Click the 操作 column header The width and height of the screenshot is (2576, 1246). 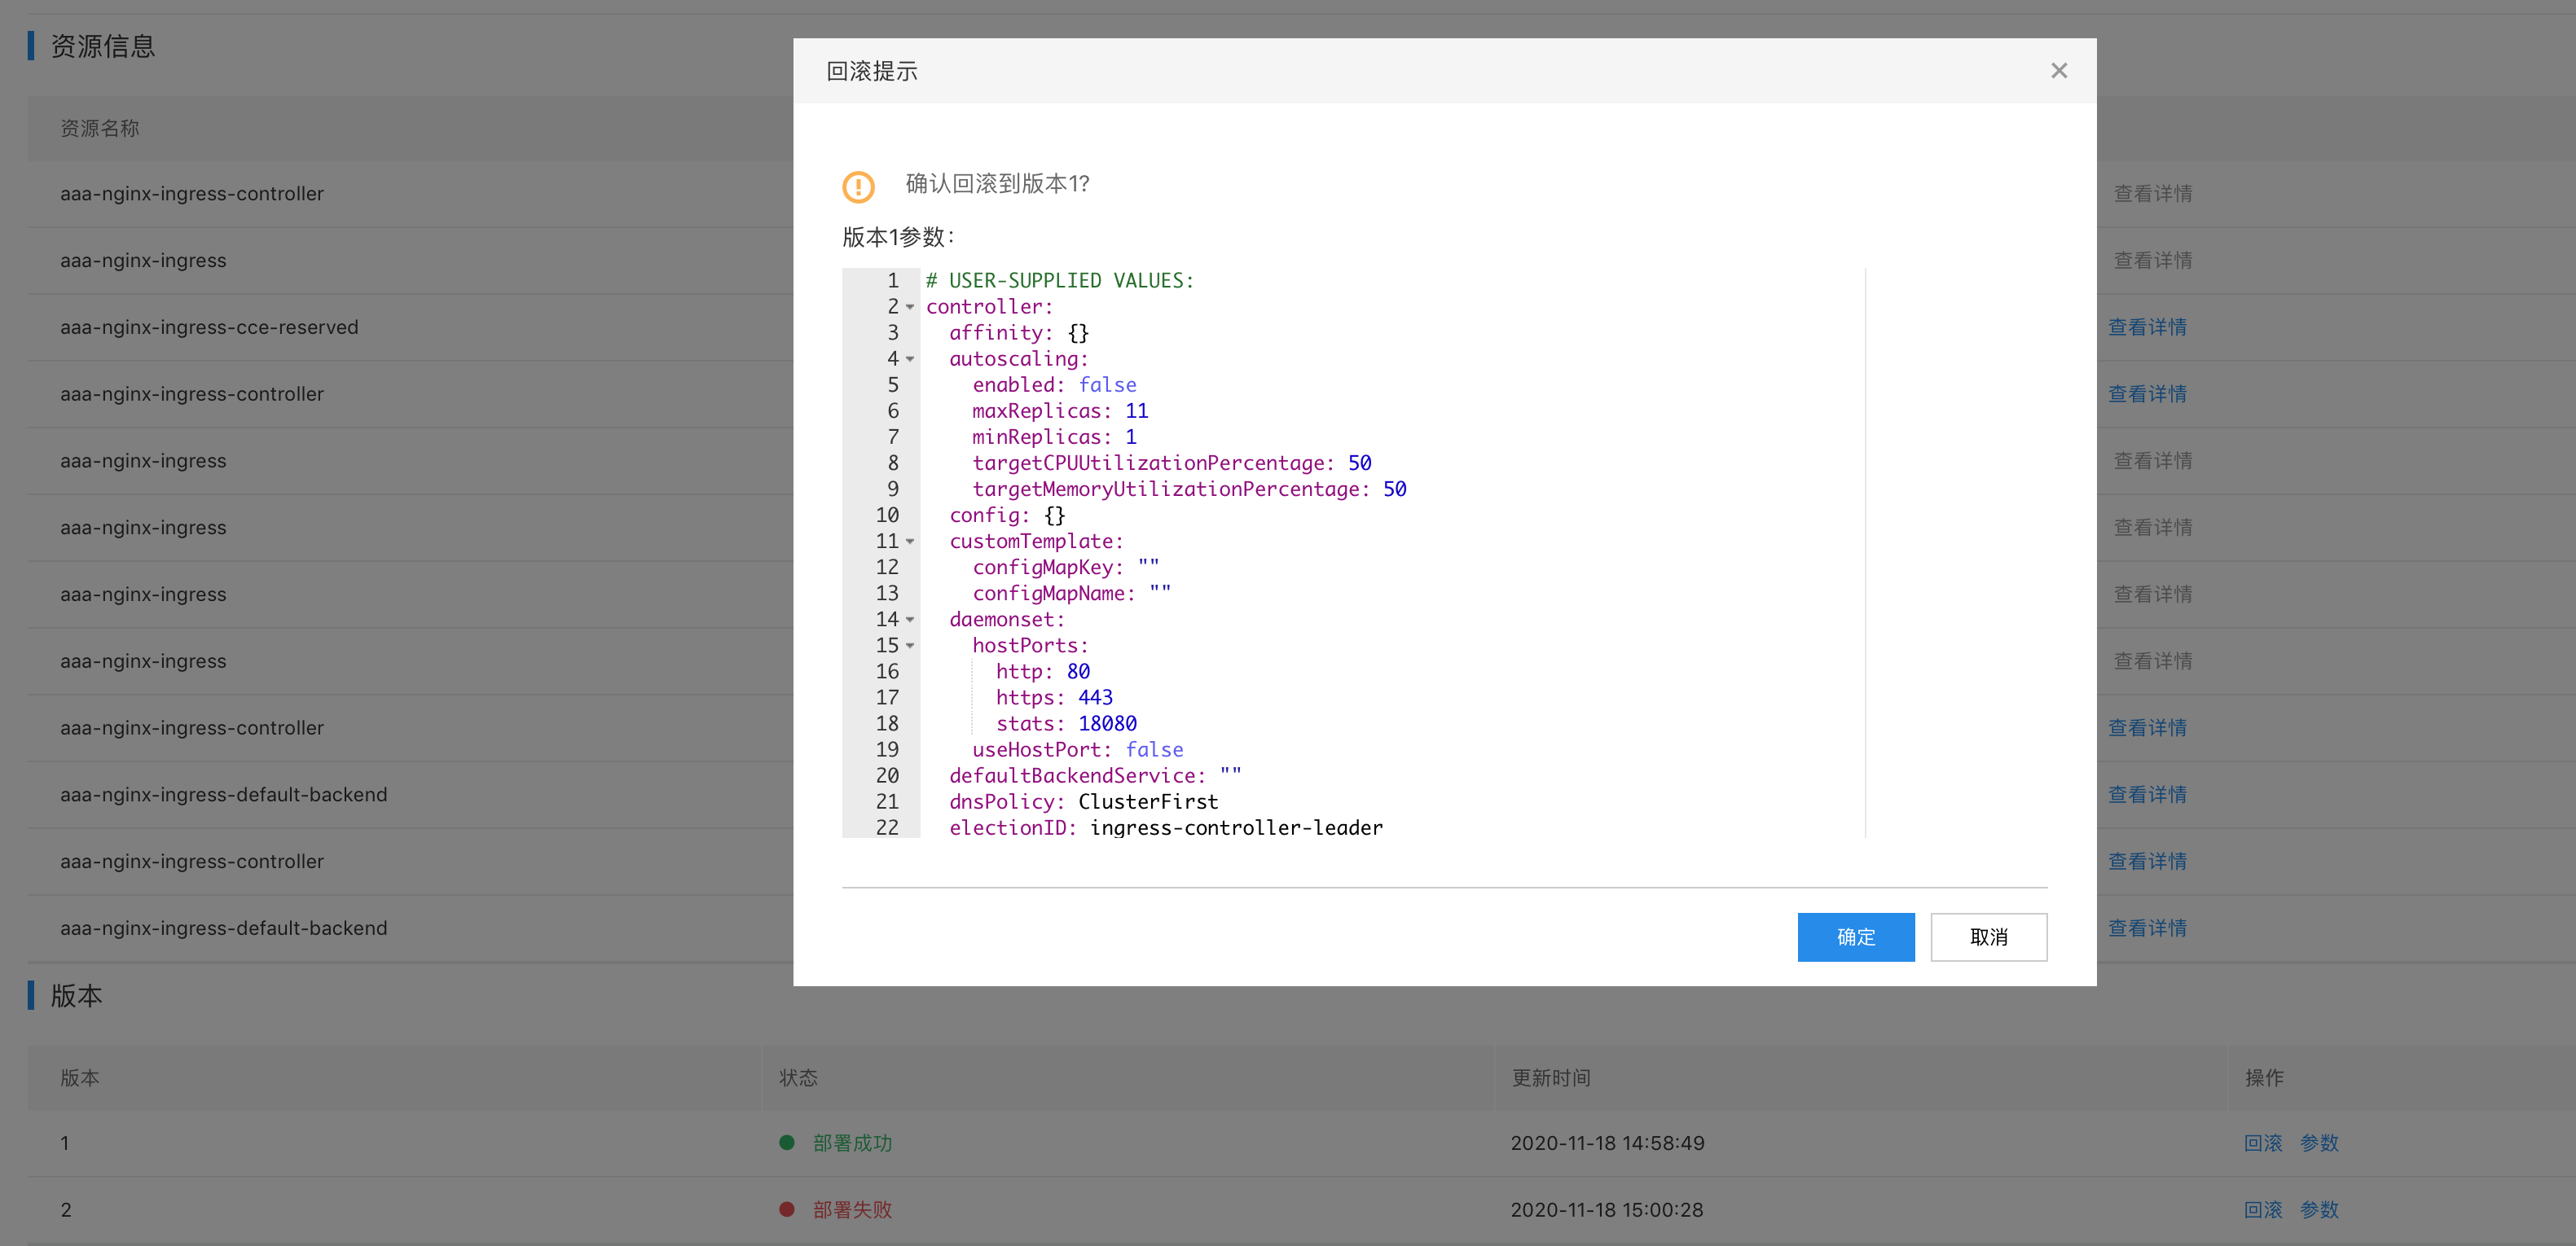[x=2264, y=1078]
